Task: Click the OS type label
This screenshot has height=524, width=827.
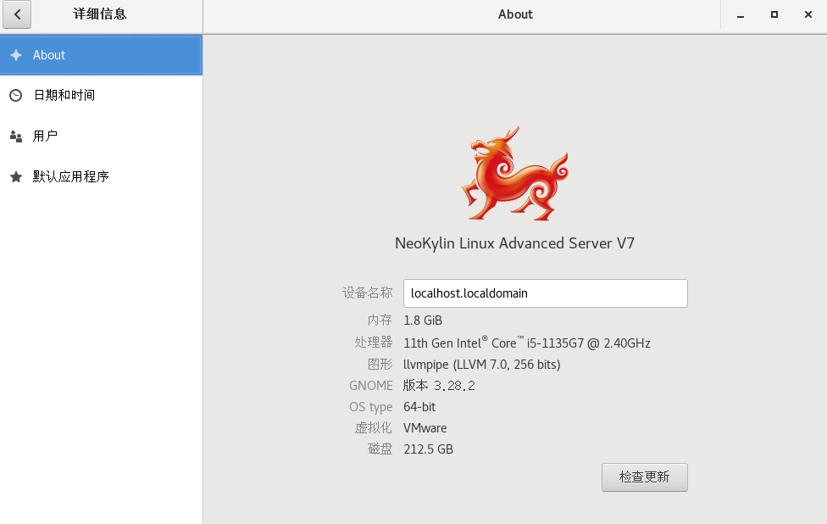Action: [x=371, y=407]
